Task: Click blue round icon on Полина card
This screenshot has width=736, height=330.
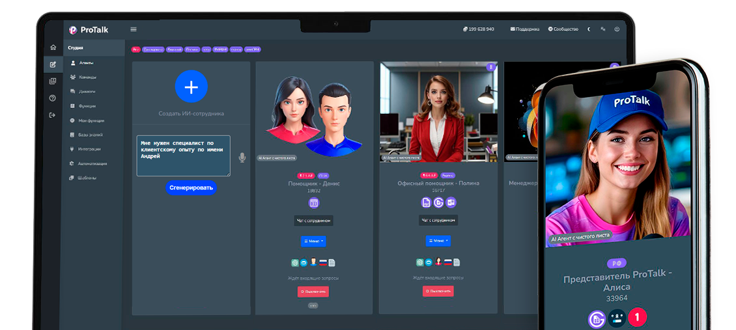Action: click(x=429, y=262)
